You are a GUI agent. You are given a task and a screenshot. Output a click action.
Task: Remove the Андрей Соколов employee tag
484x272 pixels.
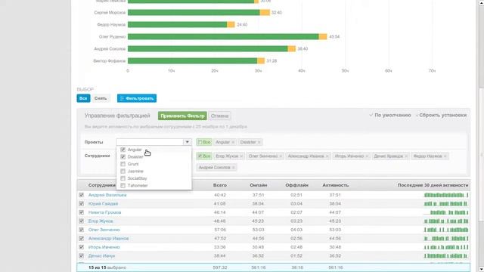click(x=234, y=168)
